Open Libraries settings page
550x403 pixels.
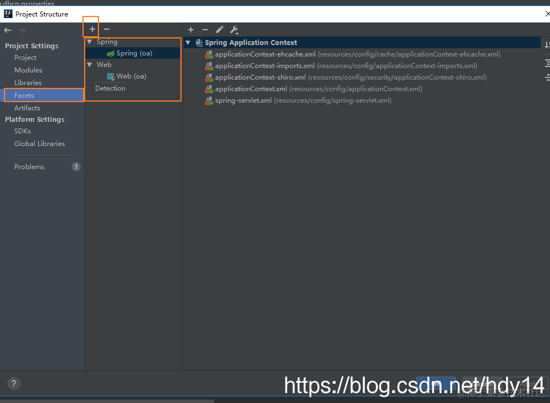click(28, 82)
